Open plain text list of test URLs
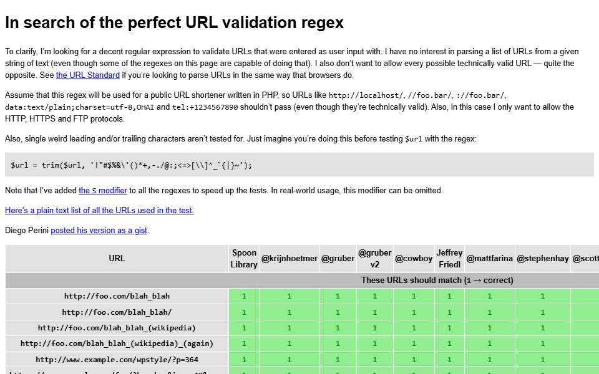This screenshot has height=374, width=599. coord(99,210)
